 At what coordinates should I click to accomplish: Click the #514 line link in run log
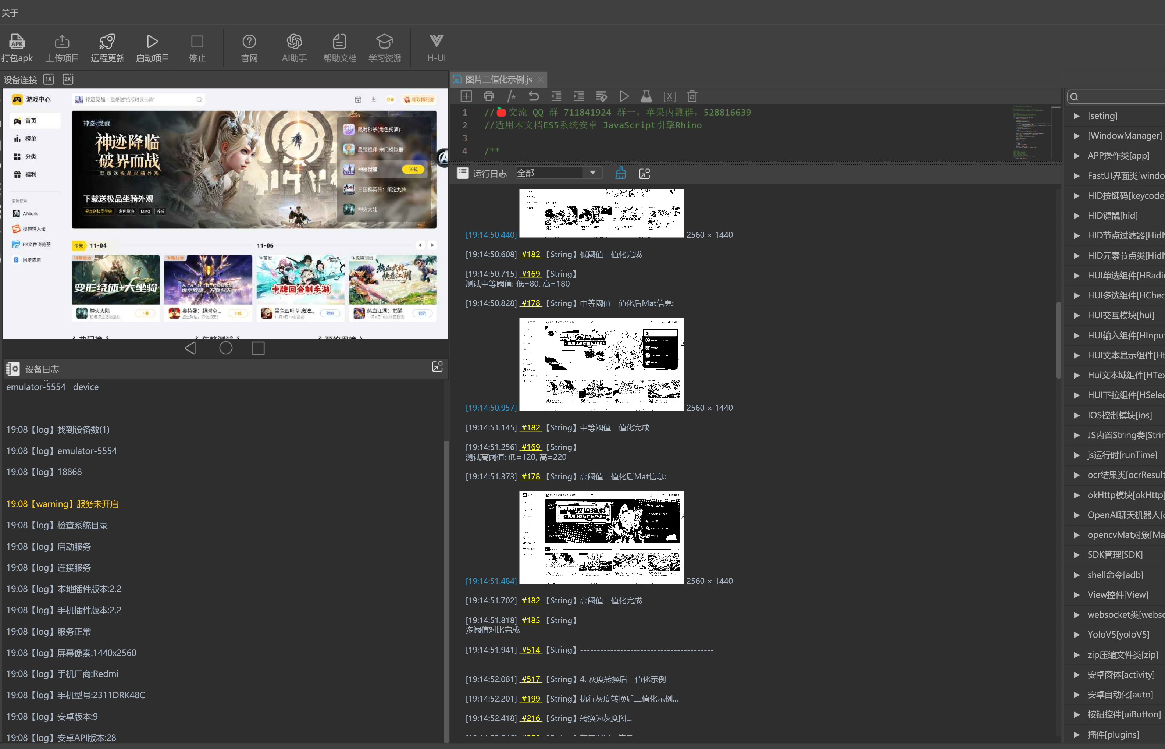(531, 650)
